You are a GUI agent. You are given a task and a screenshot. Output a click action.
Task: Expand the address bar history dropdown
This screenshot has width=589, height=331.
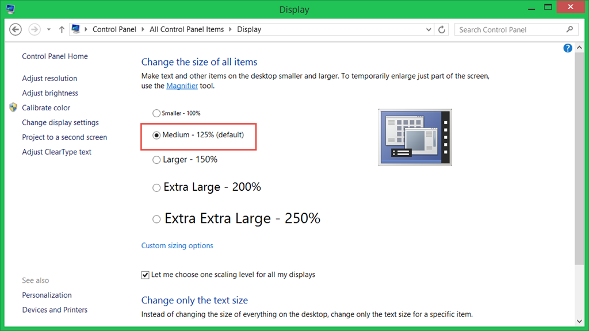429,29
